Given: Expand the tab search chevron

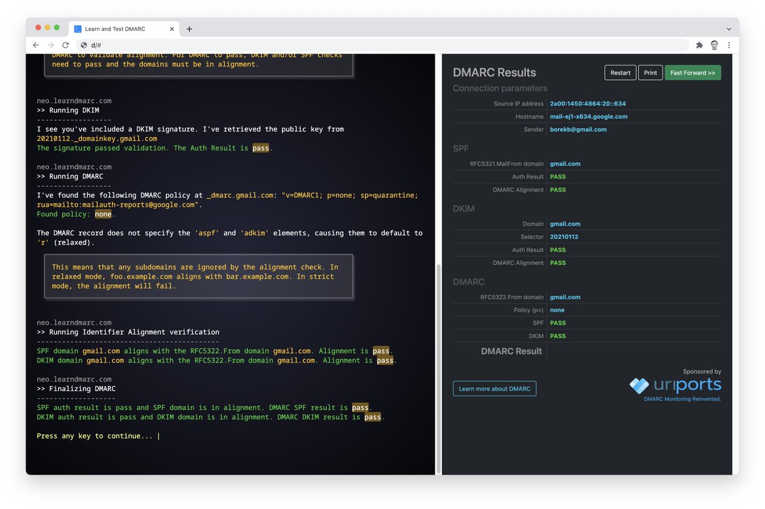Looking at the screenshot, I should pyautogui.click(x=729, y=29).
